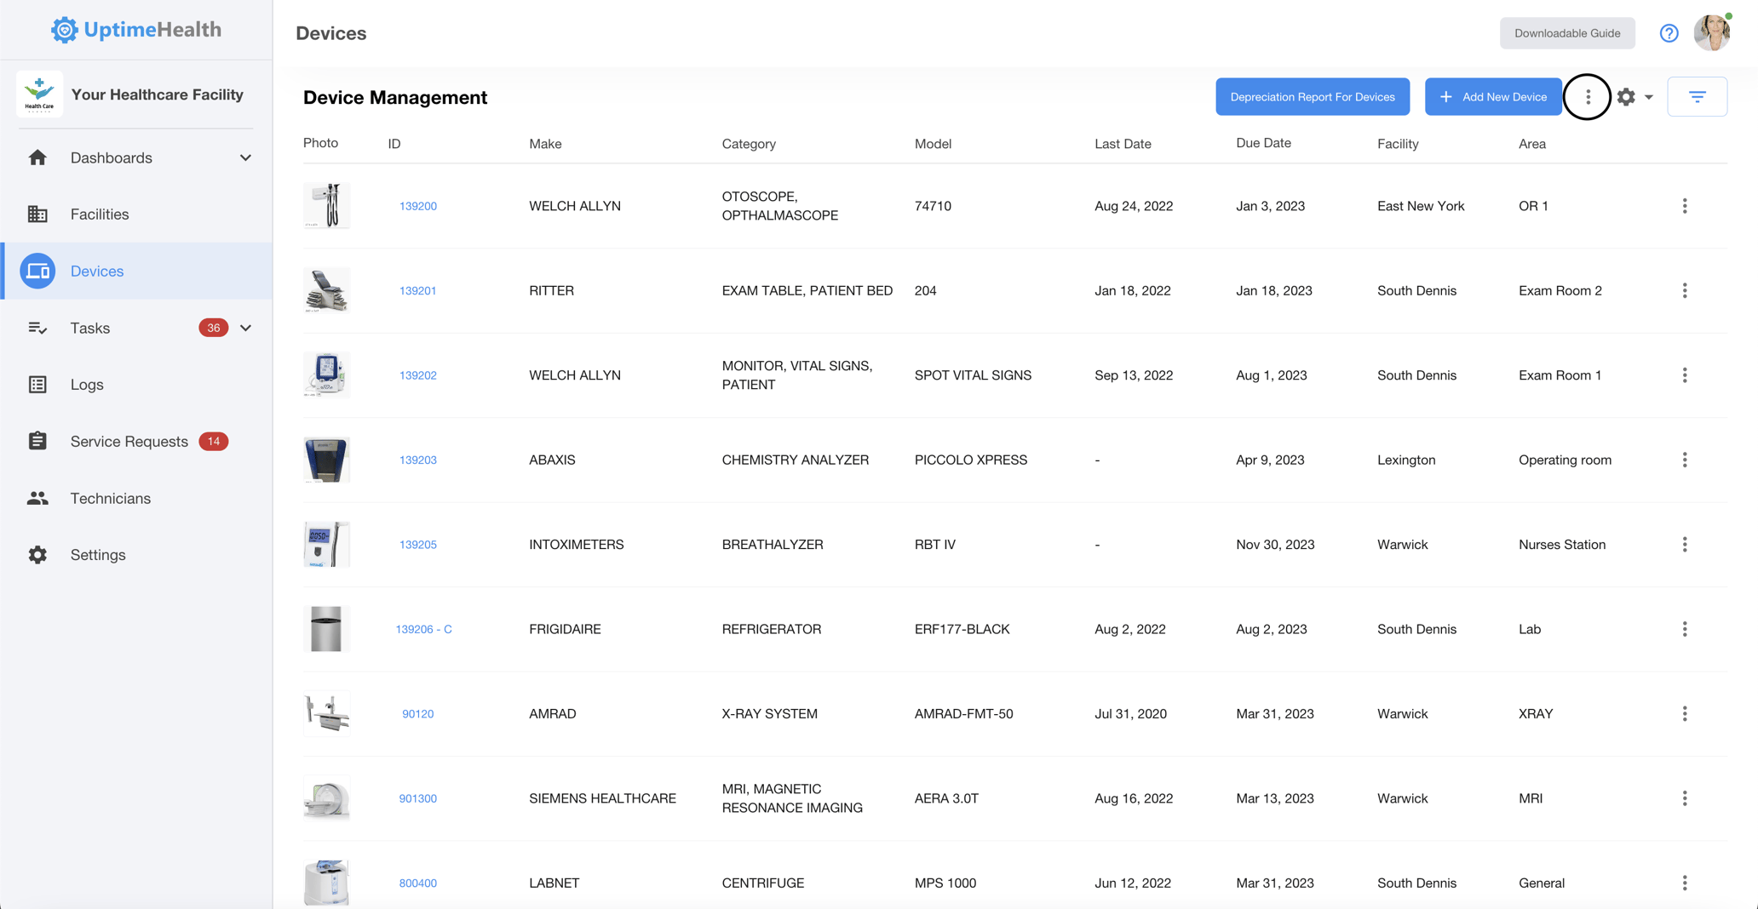The width and height of the screenshot is (1758, 909).
Task: Expand the Dashboards menu chevron
Action: pos(245,158)
